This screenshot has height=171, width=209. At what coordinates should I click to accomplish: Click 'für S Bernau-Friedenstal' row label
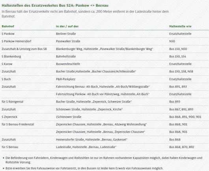pyautogui.click(x=18, y=125)
